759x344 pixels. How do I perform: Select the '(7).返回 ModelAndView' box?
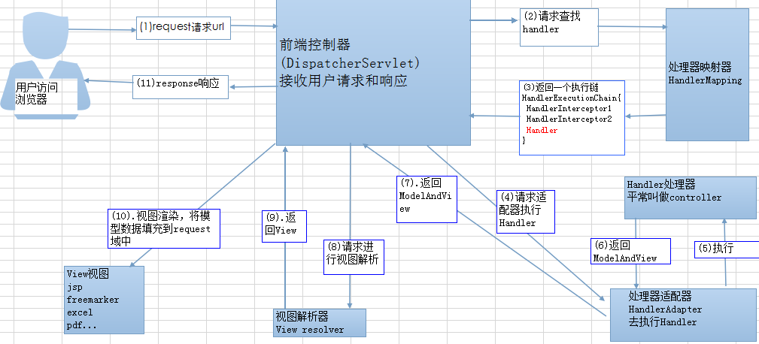427,199
